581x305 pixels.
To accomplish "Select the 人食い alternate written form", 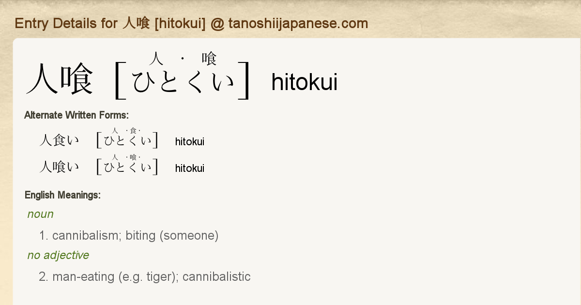I will pyautogui.click(x=59, y=141).
